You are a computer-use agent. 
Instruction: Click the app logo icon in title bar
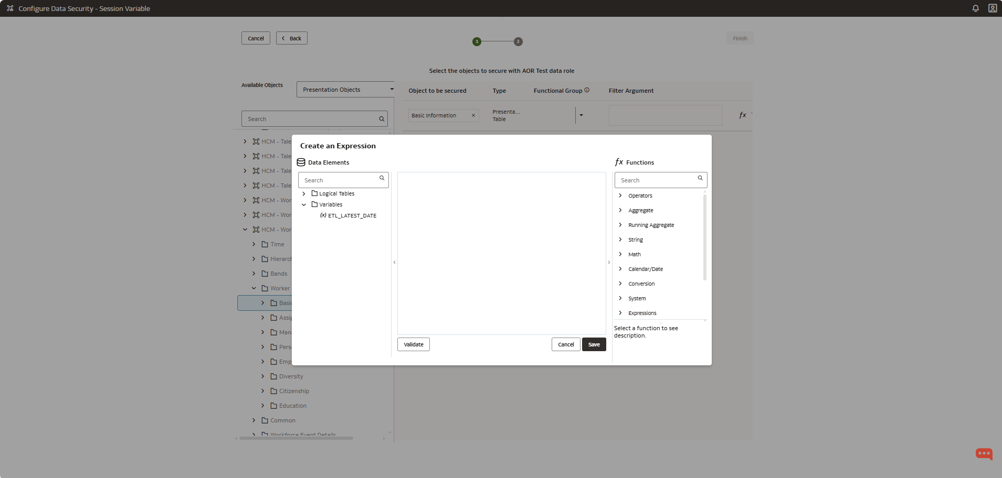point(10,8)
